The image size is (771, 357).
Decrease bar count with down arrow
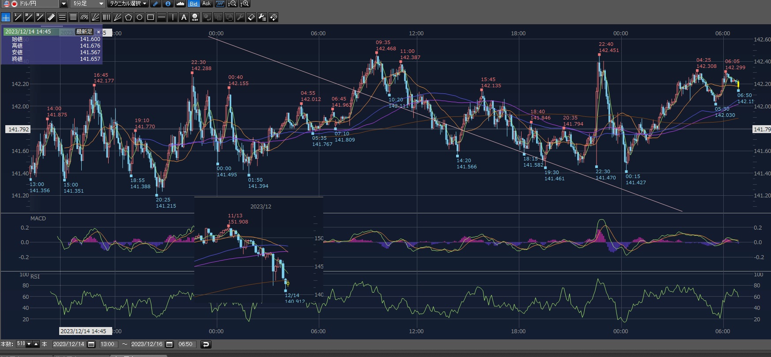pyautogui.click(x=29, y=344)
